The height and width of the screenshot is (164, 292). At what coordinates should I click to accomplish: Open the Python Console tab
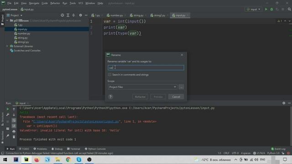tap(95, 149)
